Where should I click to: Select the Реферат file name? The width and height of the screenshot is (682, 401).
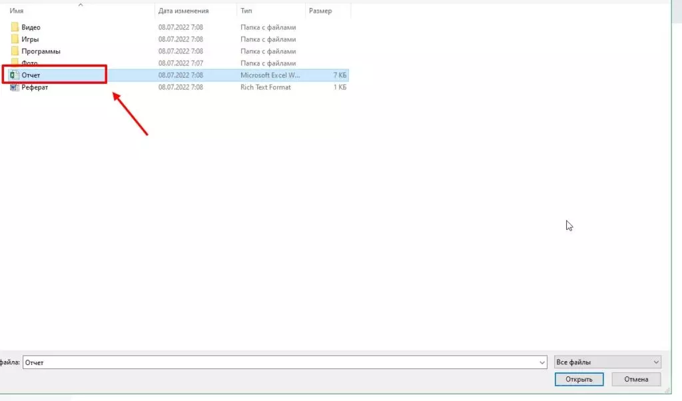pyautogui.click(x=35, y=87)
